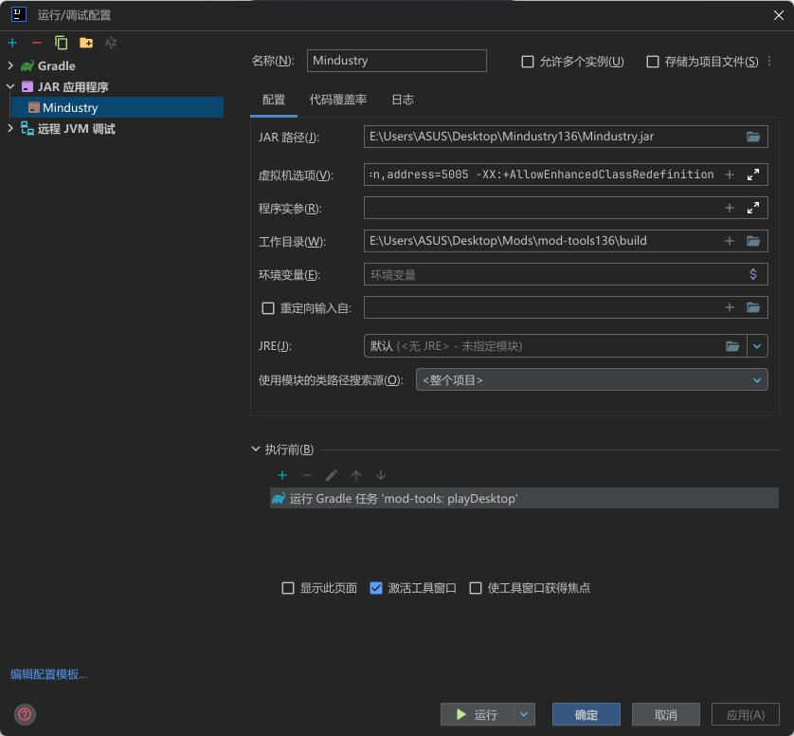Screen dimensions: 794x736
Task: Create new folder for configurations
Action: pyautogui.click(x=86, y=43)
